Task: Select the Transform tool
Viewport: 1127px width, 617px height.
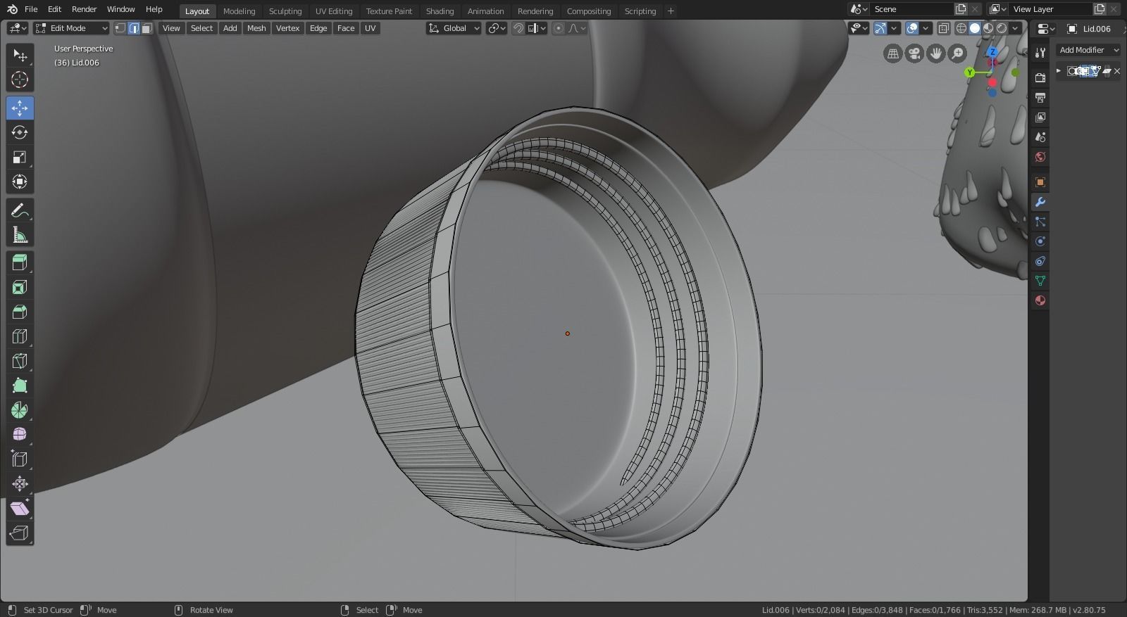Action: [x=20, y=182]
